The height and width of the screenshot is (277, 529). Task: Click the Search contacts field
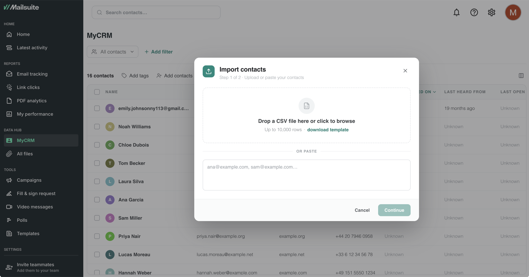(156, 12)
